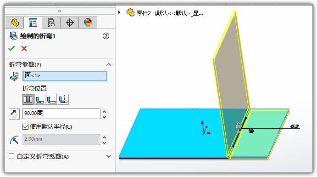Confirm the sketched bend with green checkmark
This screenshot has height=177, width=317.
tap(11, 48)
